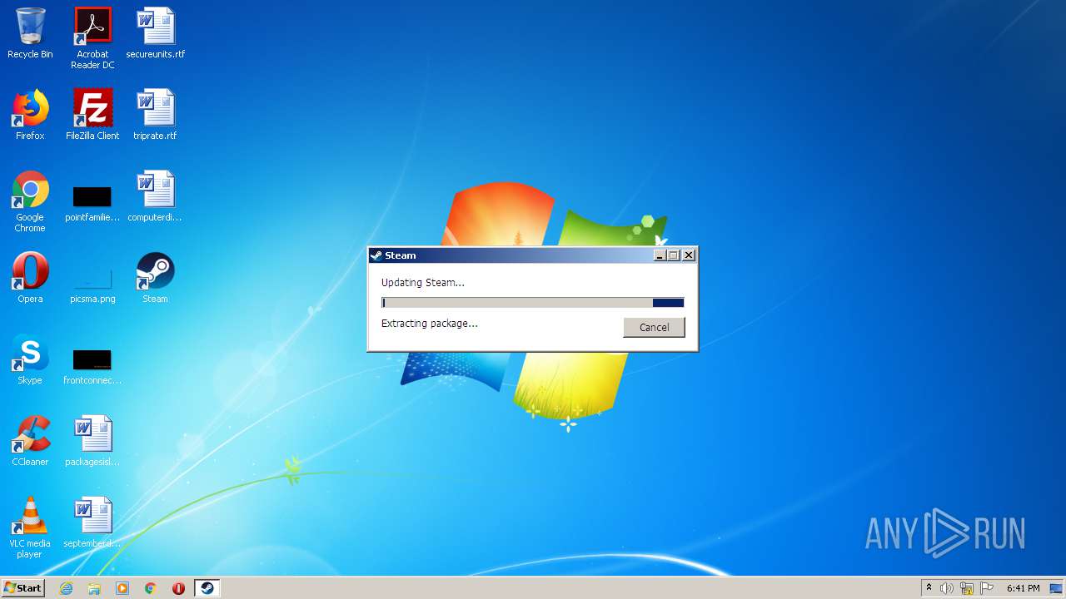Open Action Center flag icon
This screenshot has width=1066, height=599.
point(987,588)
